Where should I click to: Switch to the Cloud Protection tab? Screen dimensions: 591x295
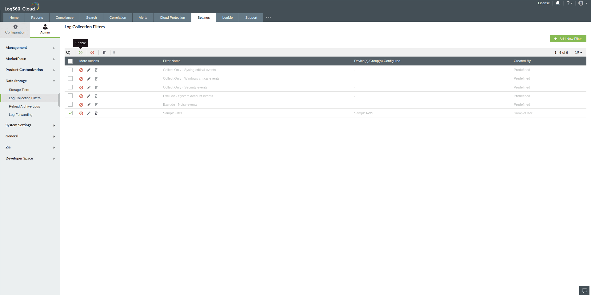pos(172,18)
